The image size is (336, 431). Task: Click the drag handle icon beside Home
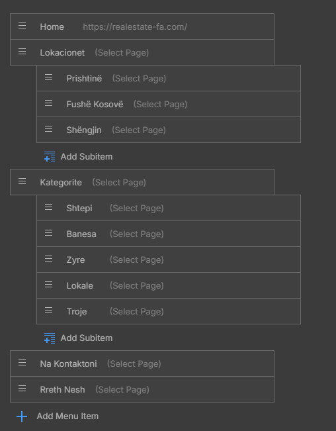pyautogui.click(x=22, y=26)
